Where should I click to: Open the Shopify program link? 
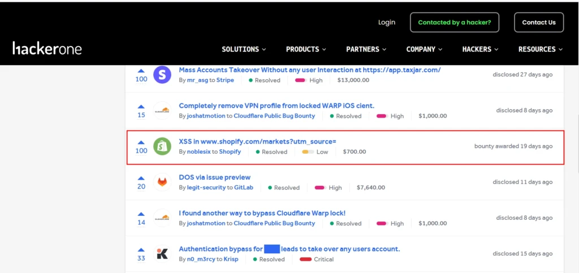pos(230,151)
